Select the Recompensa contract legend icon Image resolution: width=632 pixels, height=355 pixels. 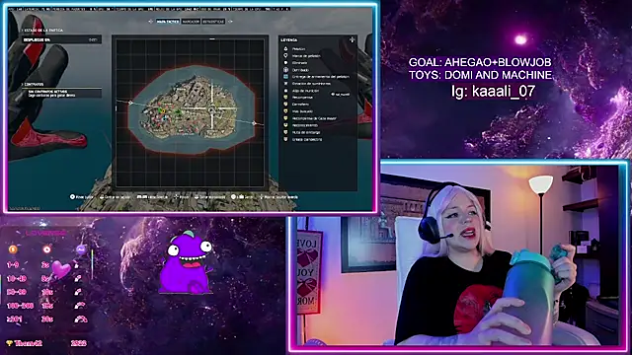tap(285, 98)
